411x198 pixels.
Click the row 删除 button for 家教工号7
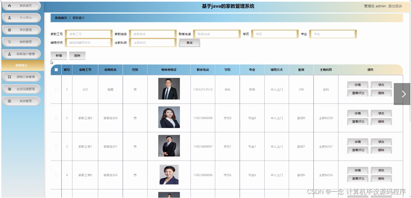coord(381,150)
